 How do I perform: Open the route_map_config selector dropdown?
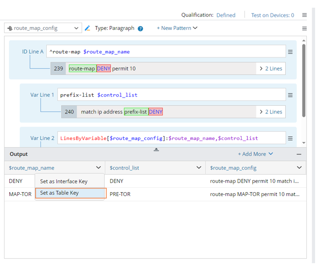pos(42,28)
